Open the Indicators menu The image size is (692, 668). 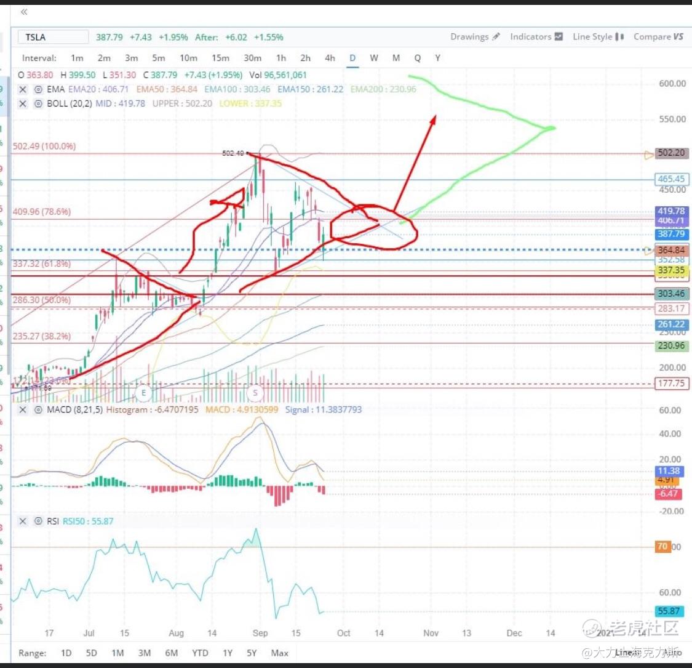pyautogui.click(x=536, y=37)
